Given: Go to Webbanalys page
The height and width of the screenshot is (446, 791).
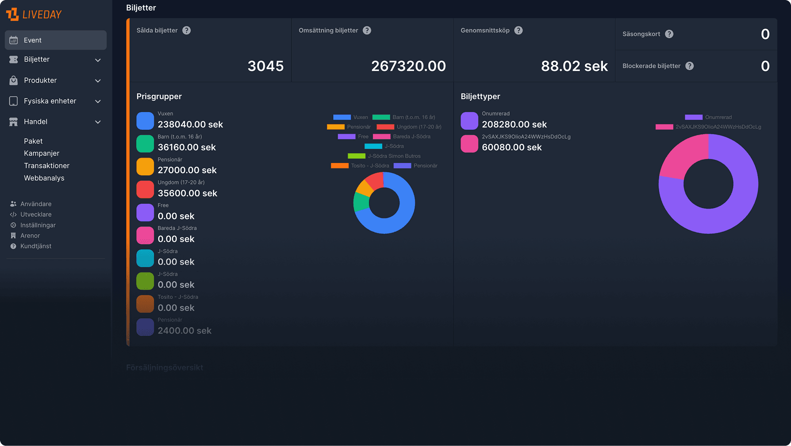Looking at the screenshot, I should (x=44, y=178).
